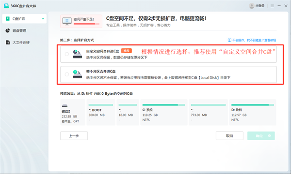Screen dimensions: 291x174
Task: Click the 磁盘2 drive icon
Action: (65, 106)
